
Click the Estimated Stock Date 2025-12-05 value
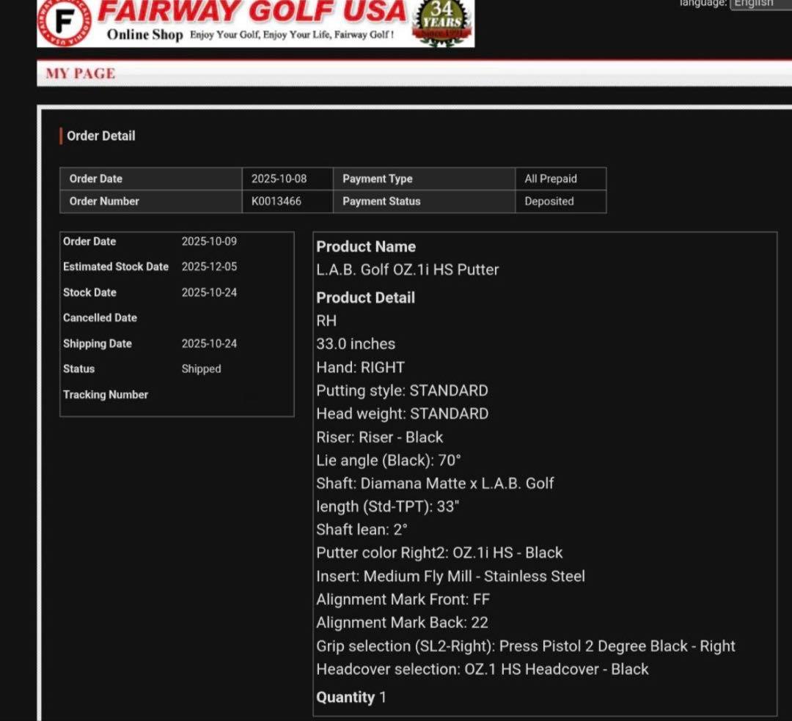(x=209, y=267)
